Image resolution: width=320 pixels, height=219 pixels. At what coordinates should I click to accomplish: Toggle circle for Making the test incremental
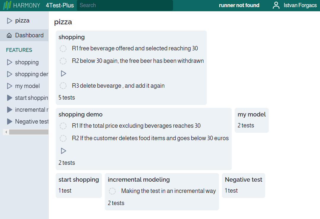point(112,191)
